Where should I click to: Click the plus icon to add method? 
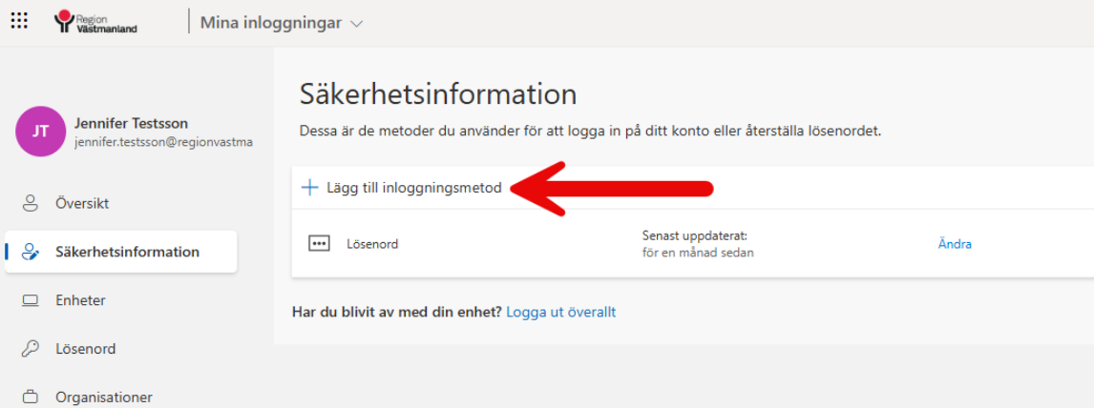pos(309,188)
